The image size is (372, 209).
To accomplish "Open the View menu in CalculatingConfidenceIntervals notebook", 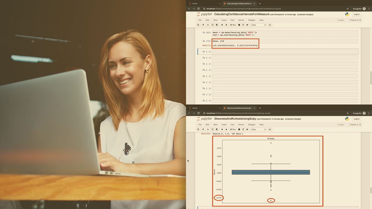I will pyautogui.click(x=215, y=20).
